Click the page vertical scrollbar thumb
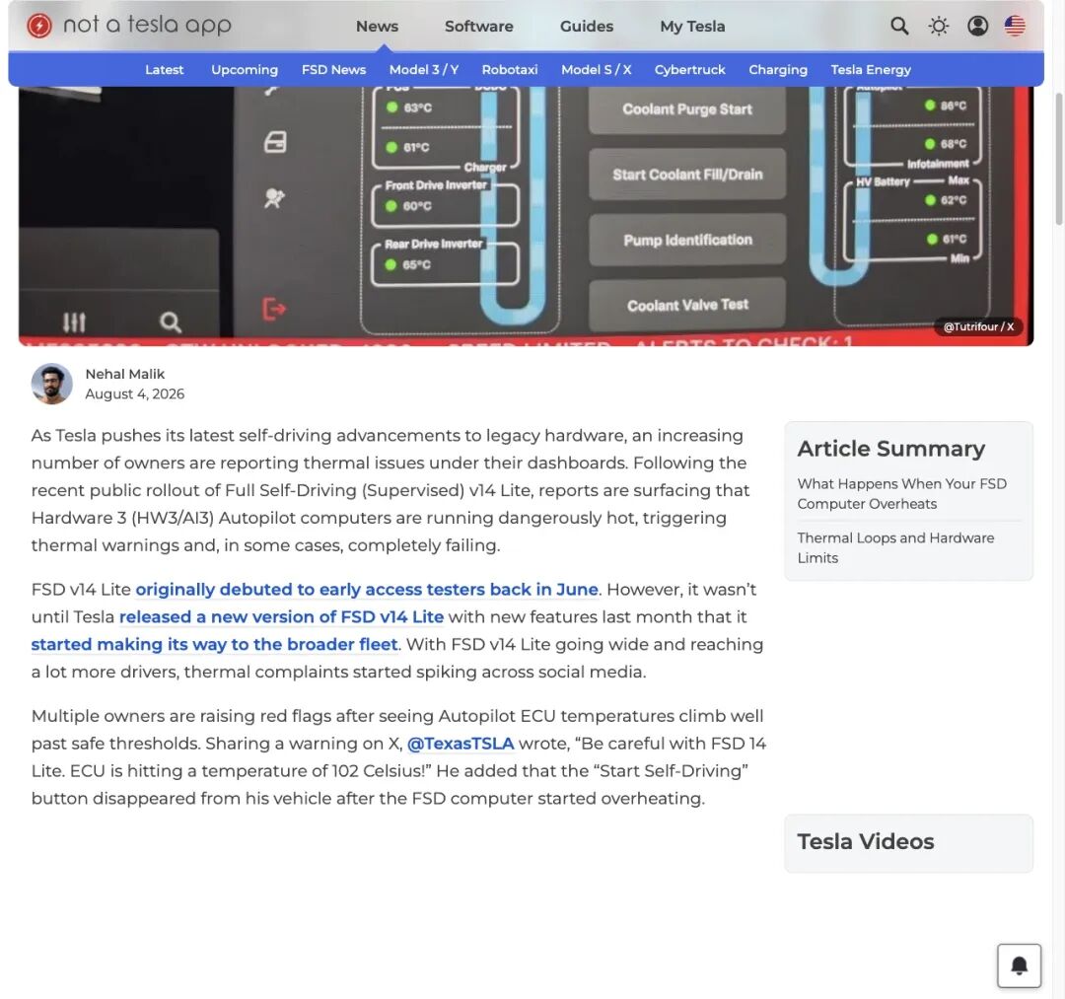The height and width of the screenshot is (999, 1065). pos(1058,159)
